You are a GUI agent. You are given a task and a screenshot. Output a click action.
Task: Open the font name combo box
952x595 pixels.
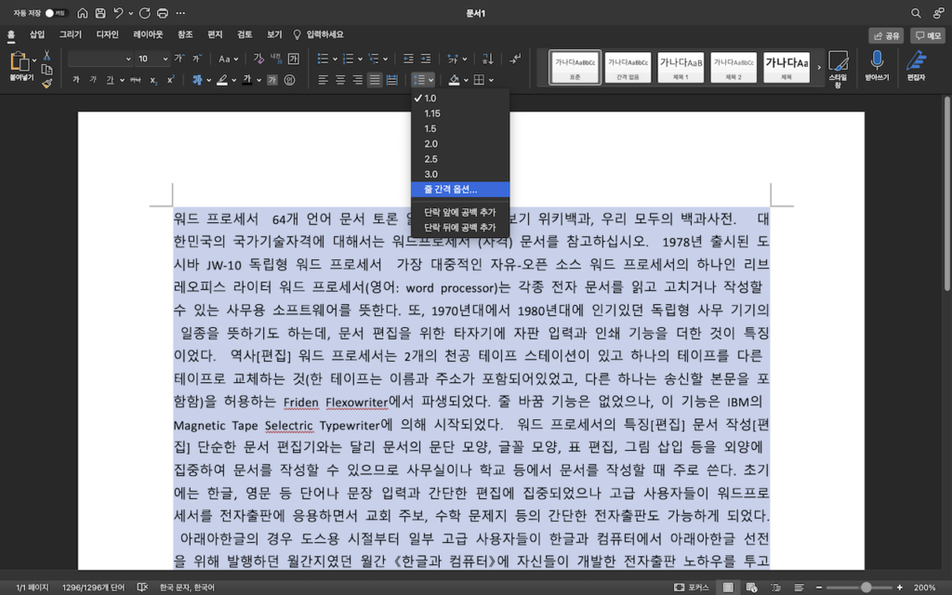(100, 59)
